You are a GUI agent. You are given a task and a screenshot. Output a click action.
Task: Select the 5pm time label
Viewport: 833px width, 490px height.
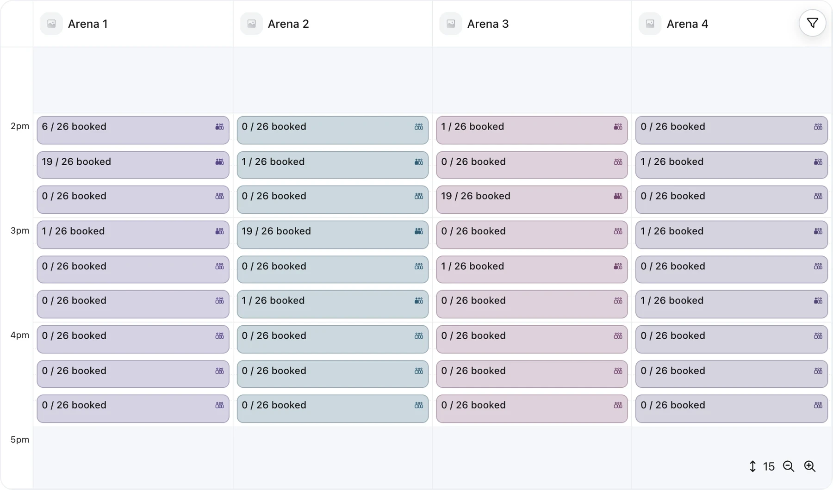point(20,440)
